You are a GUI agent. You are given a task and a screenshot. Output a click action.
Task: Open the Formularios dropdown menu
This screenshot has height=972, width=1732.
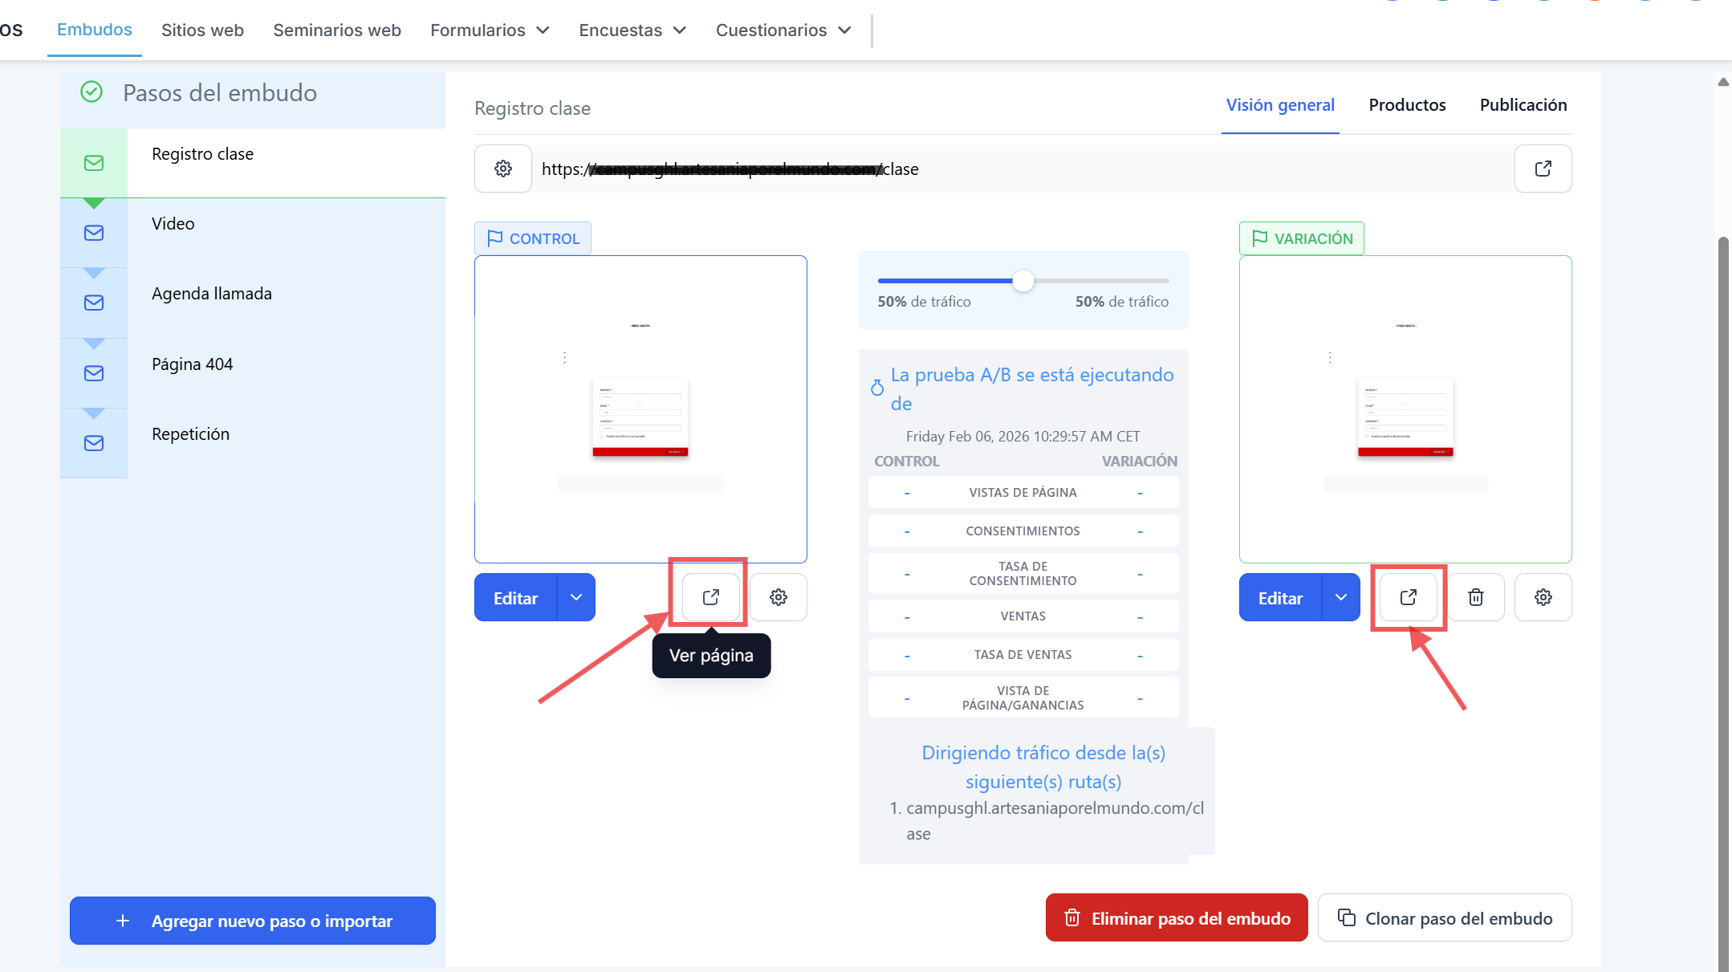point(490,30)
